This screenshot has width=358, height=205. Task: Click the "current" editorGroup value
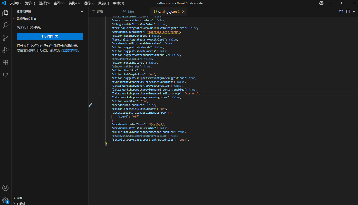(191, 94)
